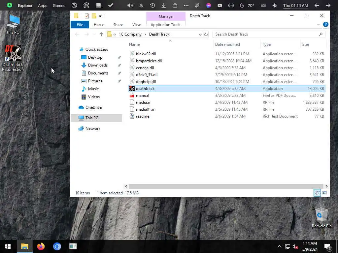Click the three dots icon in top bar

coord(186,5)
